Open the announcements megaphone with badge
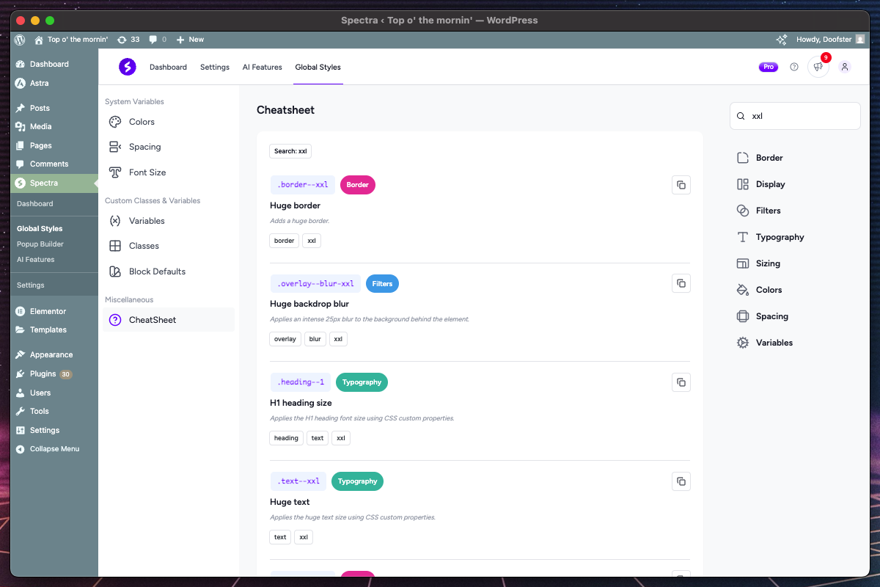Image resolution: width=880 pixels, height=587 pixels. click(x=818, y=67)
